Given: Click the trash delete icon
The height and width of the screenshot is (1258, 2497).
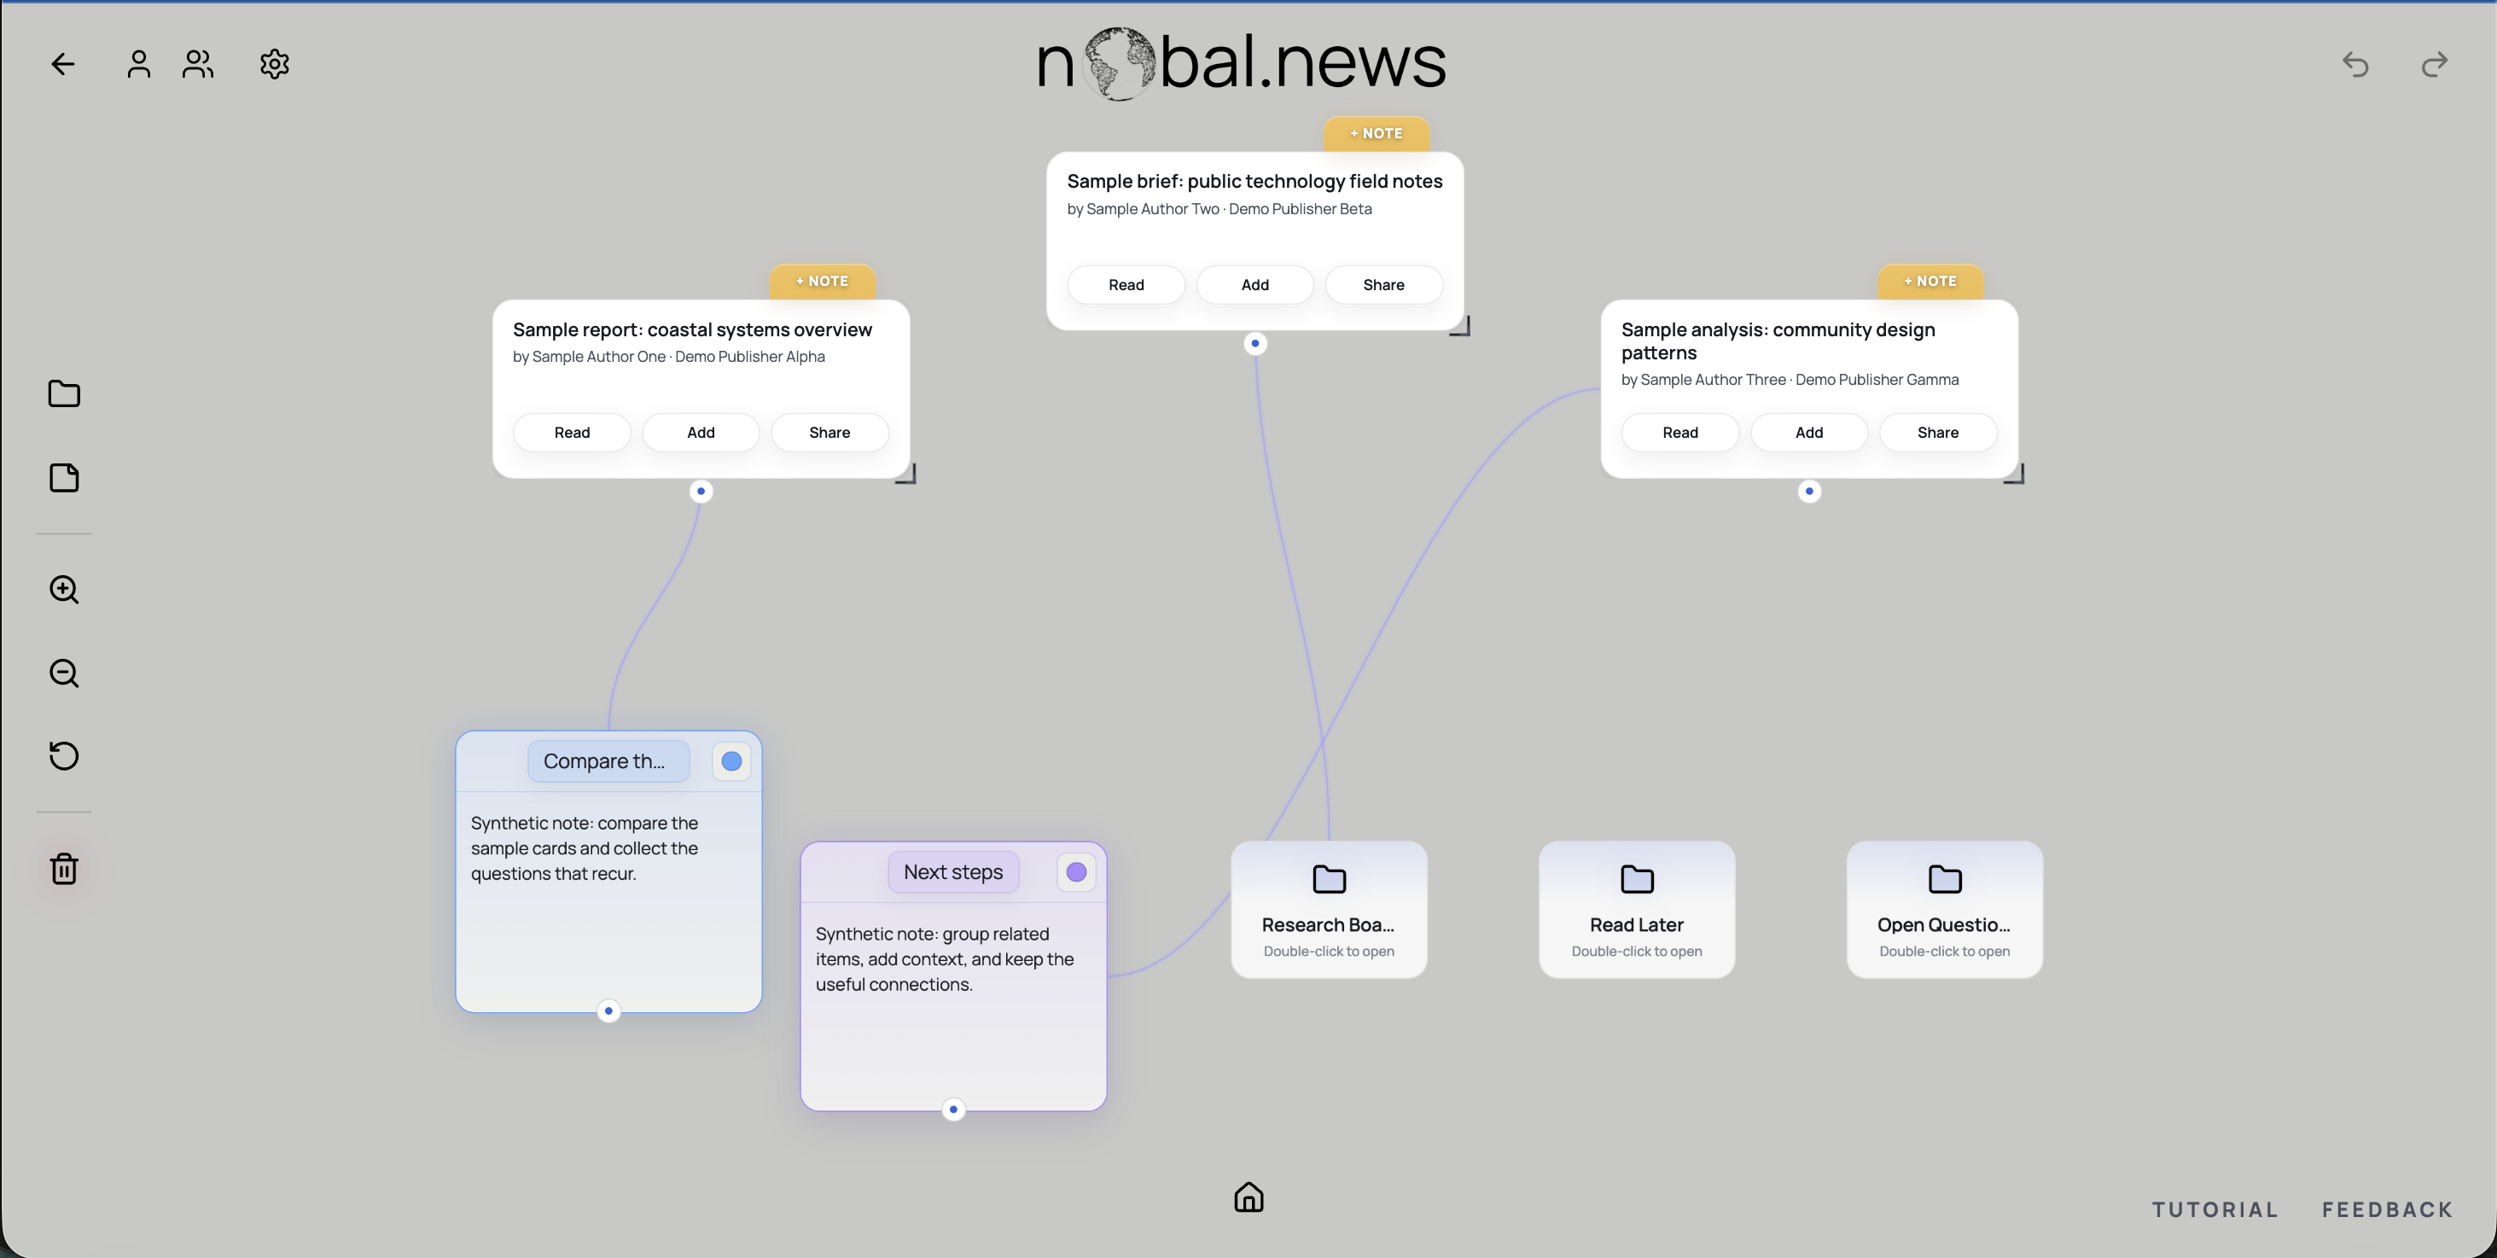Looking at the screenshot, I should click(64, 868).
